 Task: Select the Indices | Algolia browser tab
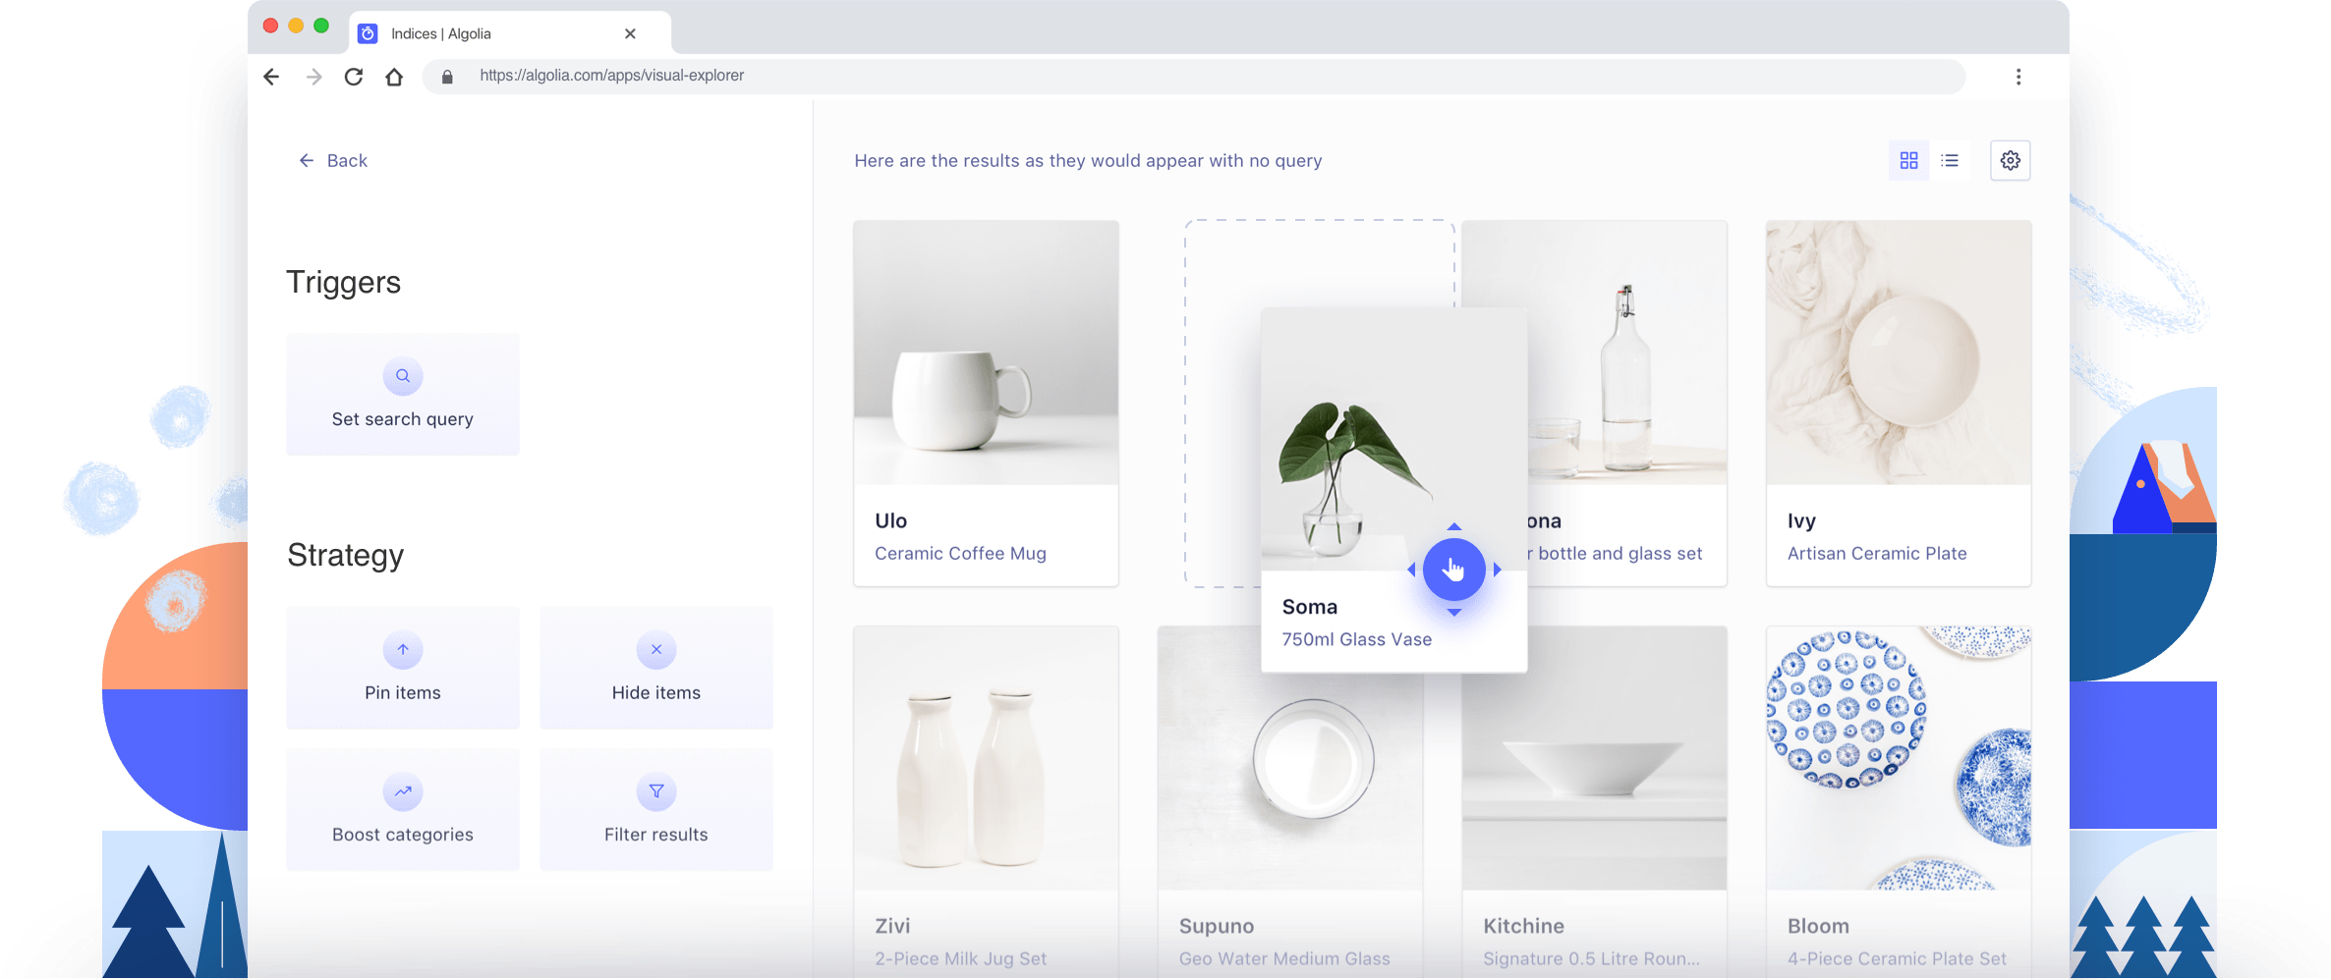511,33
